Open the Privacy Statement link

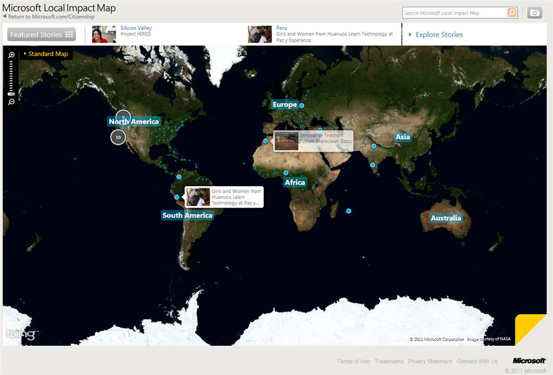coord(430,361)
